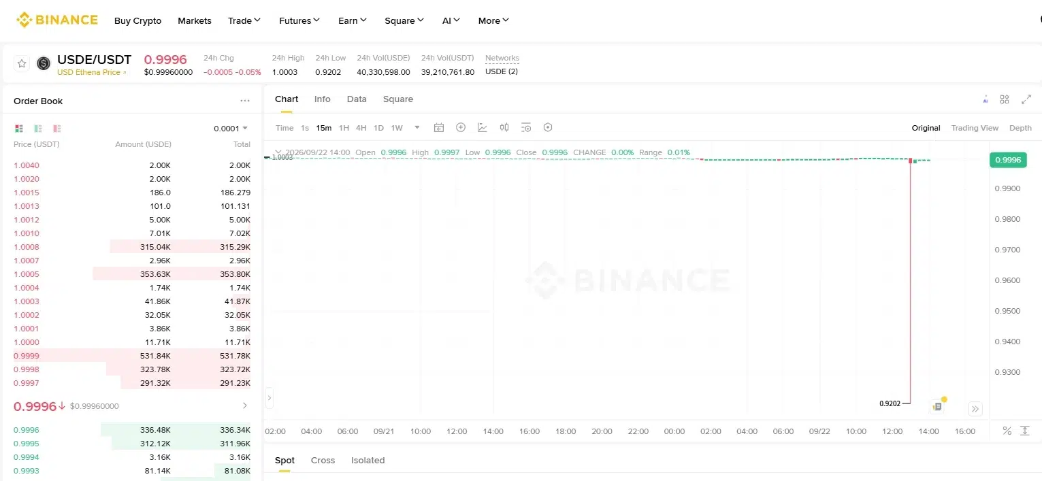Click the current price 0.9996 in order book
1042x481 pixels.
(35, 406)
